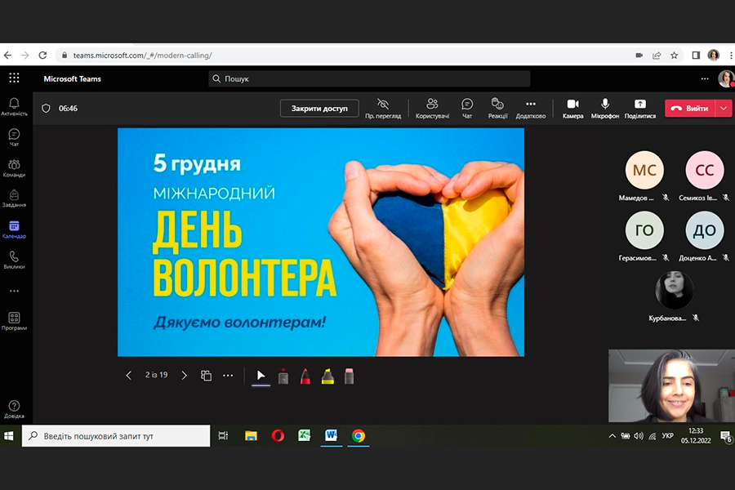Open Calendar (Календар) in the Teams sidebar
735x490 pixels.
(14, 229)
